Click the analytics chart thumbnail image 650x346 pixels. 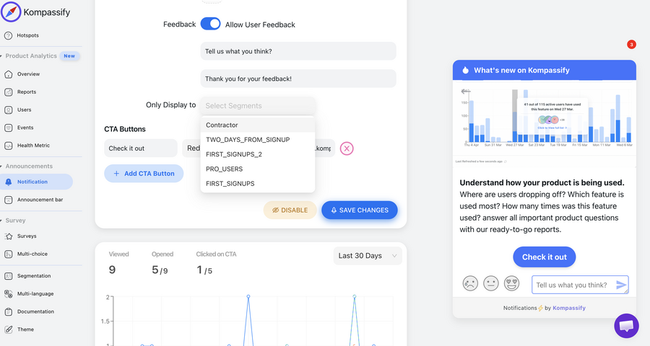coord(544,120)
